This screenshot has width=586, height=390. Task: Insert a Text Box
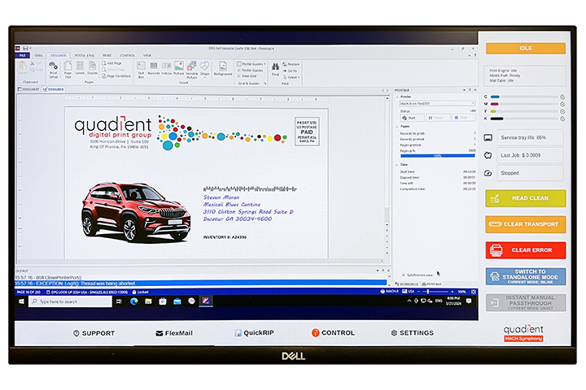pyautogui.click(x=141, y=70)
